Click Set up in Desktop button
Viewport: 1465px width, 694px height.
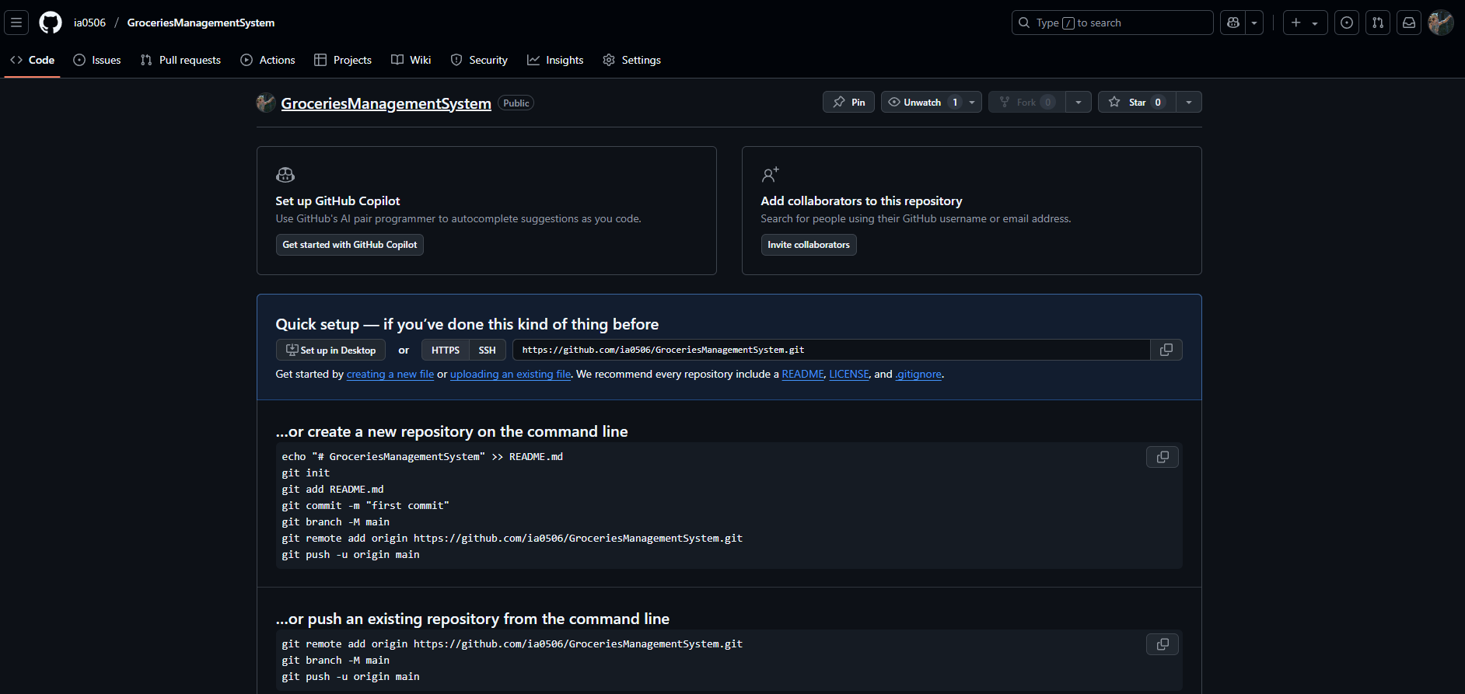(330, 350)
